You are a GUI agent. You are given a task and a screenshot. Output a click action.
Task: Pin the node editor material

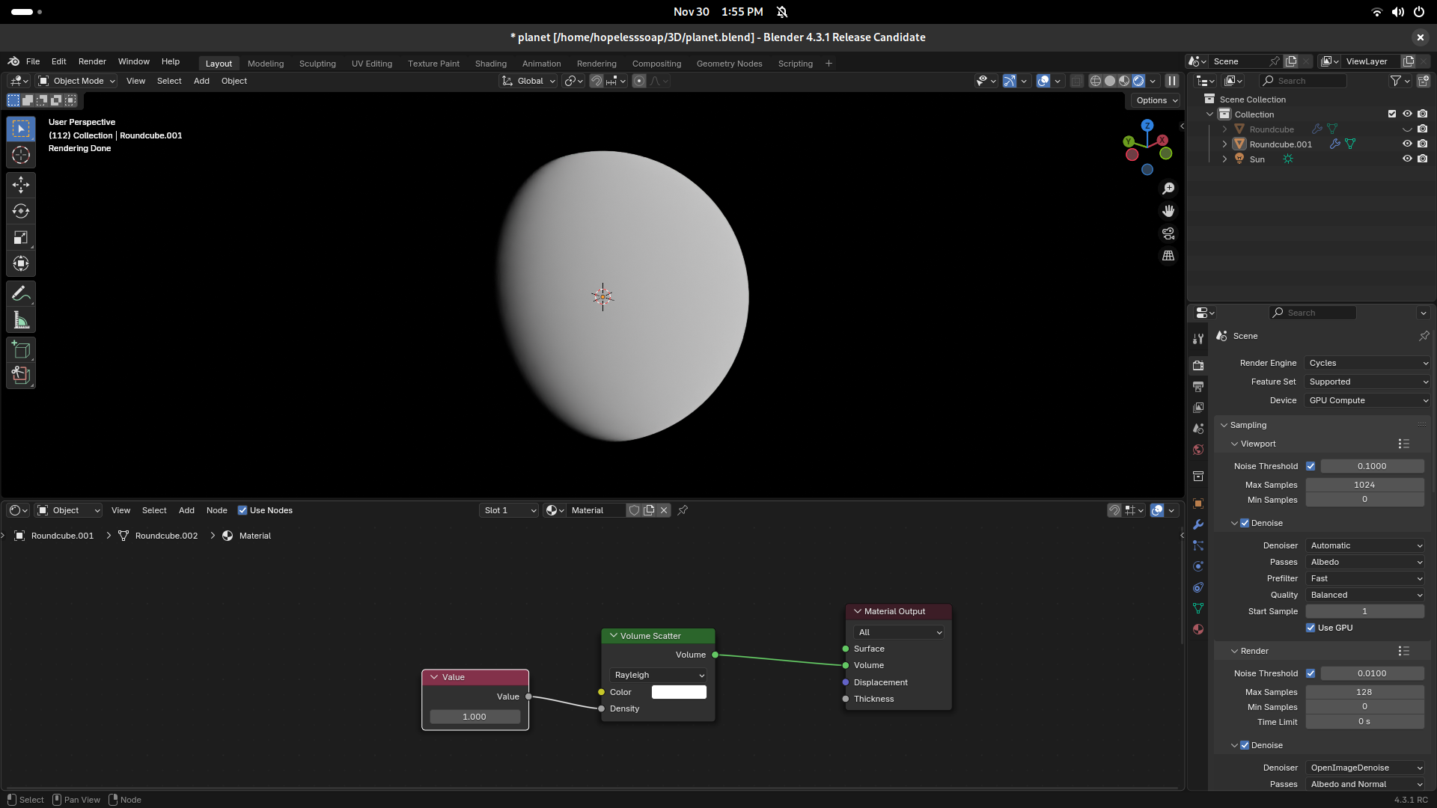683,510
